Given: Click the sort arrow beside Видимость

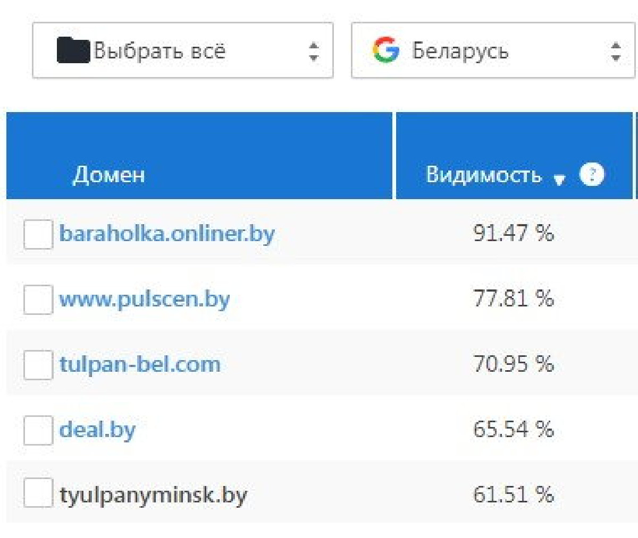Looking at the screenshot, I should pyautogui.click(x=559, y=180).
